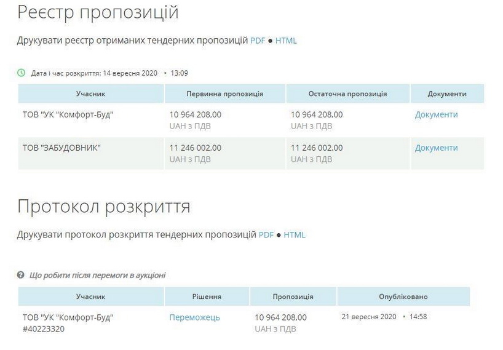
Task: Open PDF of the tender proposals registry
Action: (x=258, y=41)
